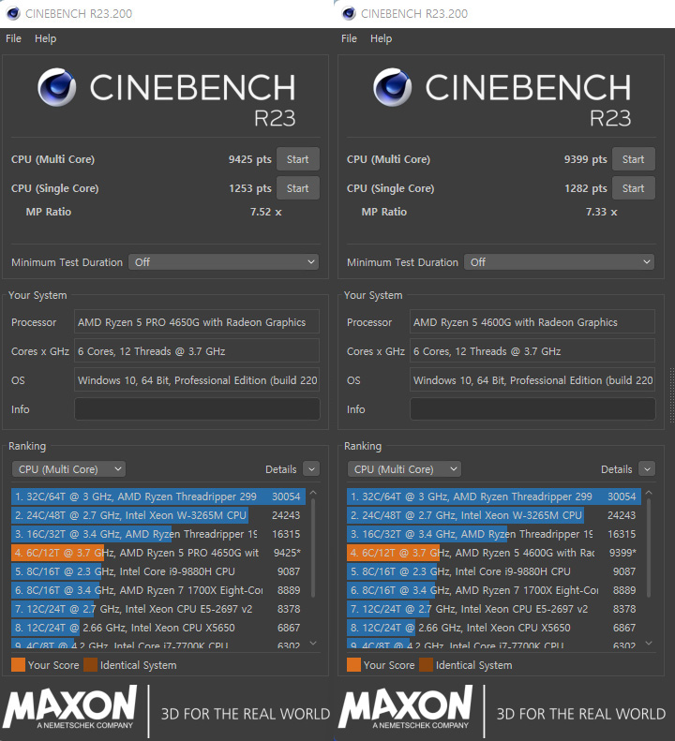Select Core i9-9880H row in right ranking
This screenshot has height=741, width=675.
(494, 571)
